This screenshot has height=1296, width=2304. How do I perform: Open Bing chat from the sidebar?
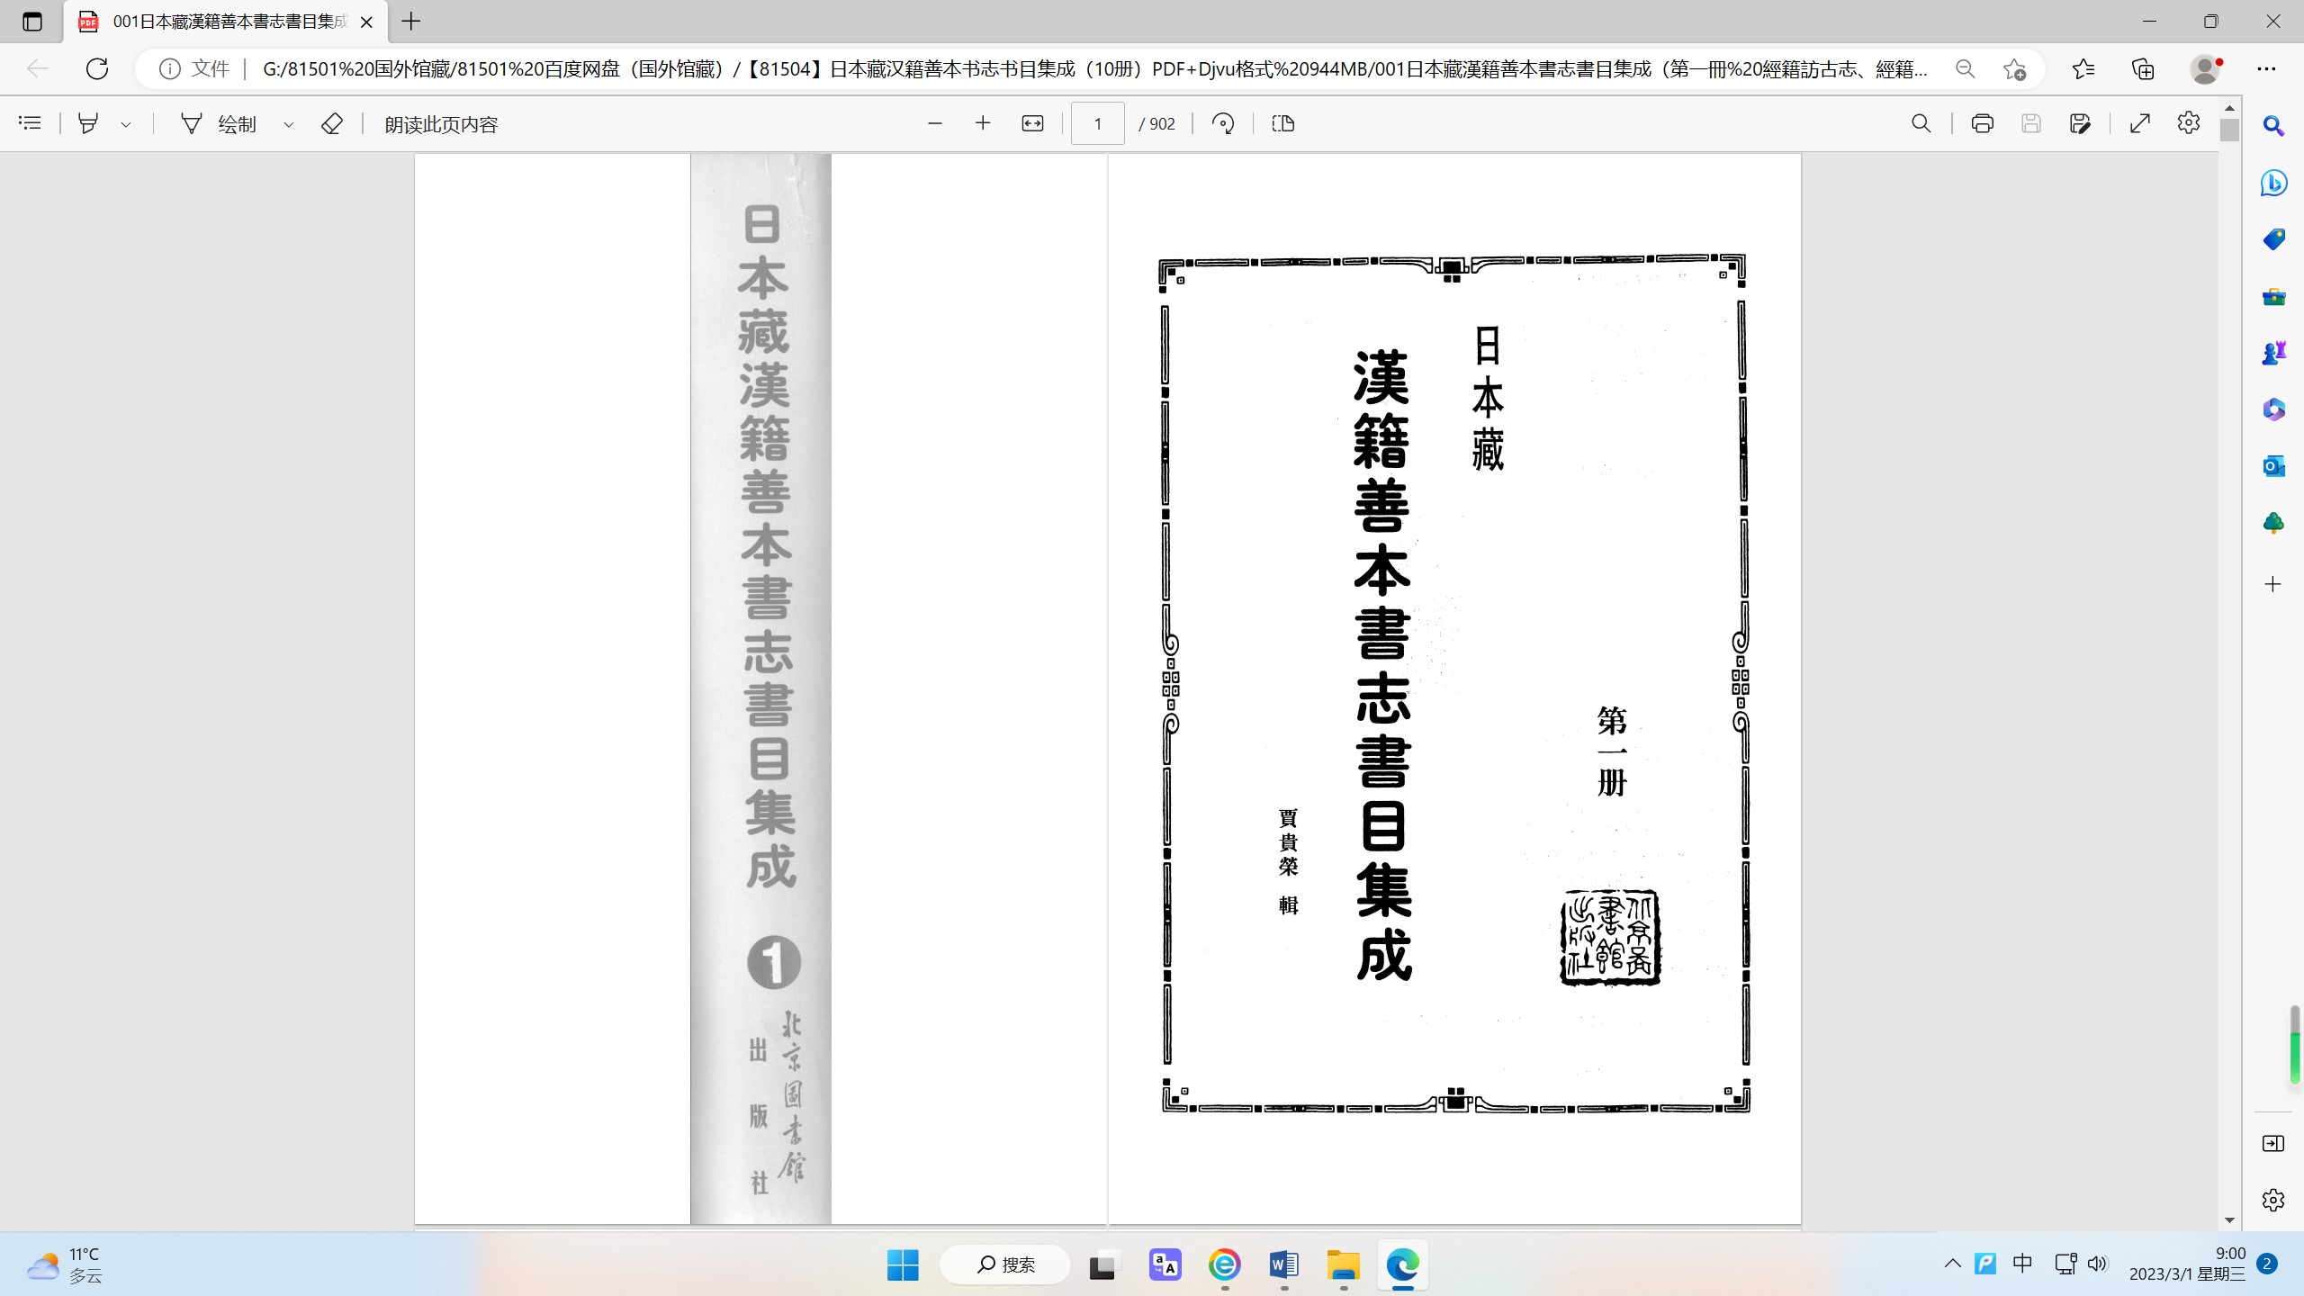pos(2273,183)
